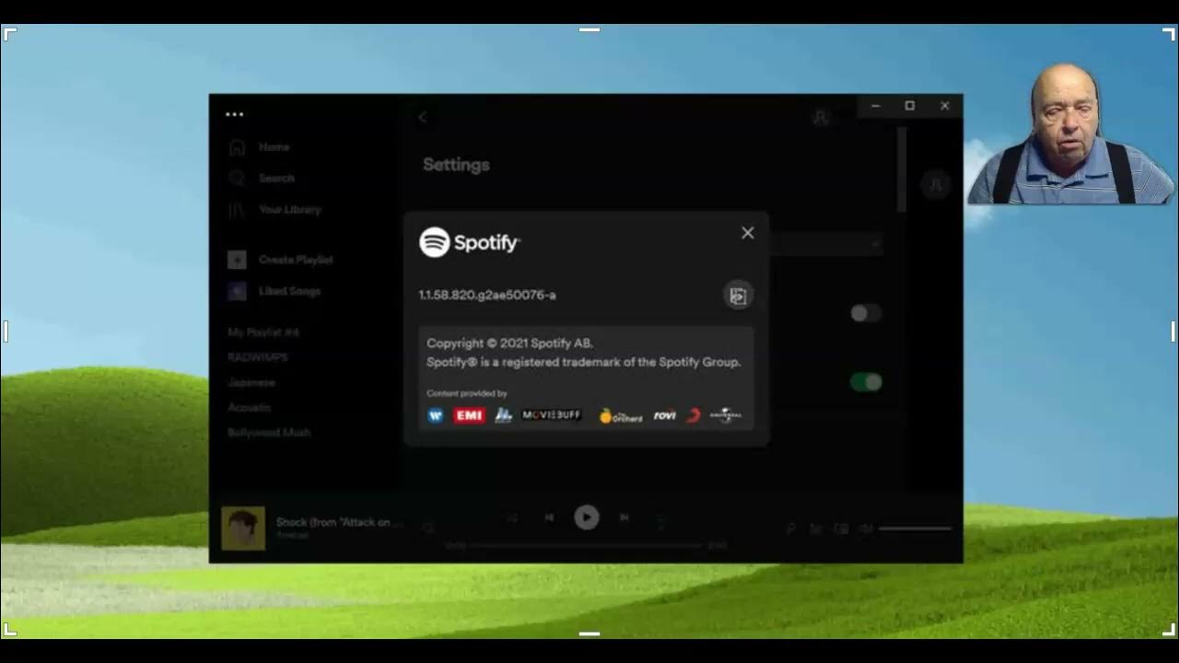
Task: Click the Spotify logo in the About dialog
Action: 470,242
